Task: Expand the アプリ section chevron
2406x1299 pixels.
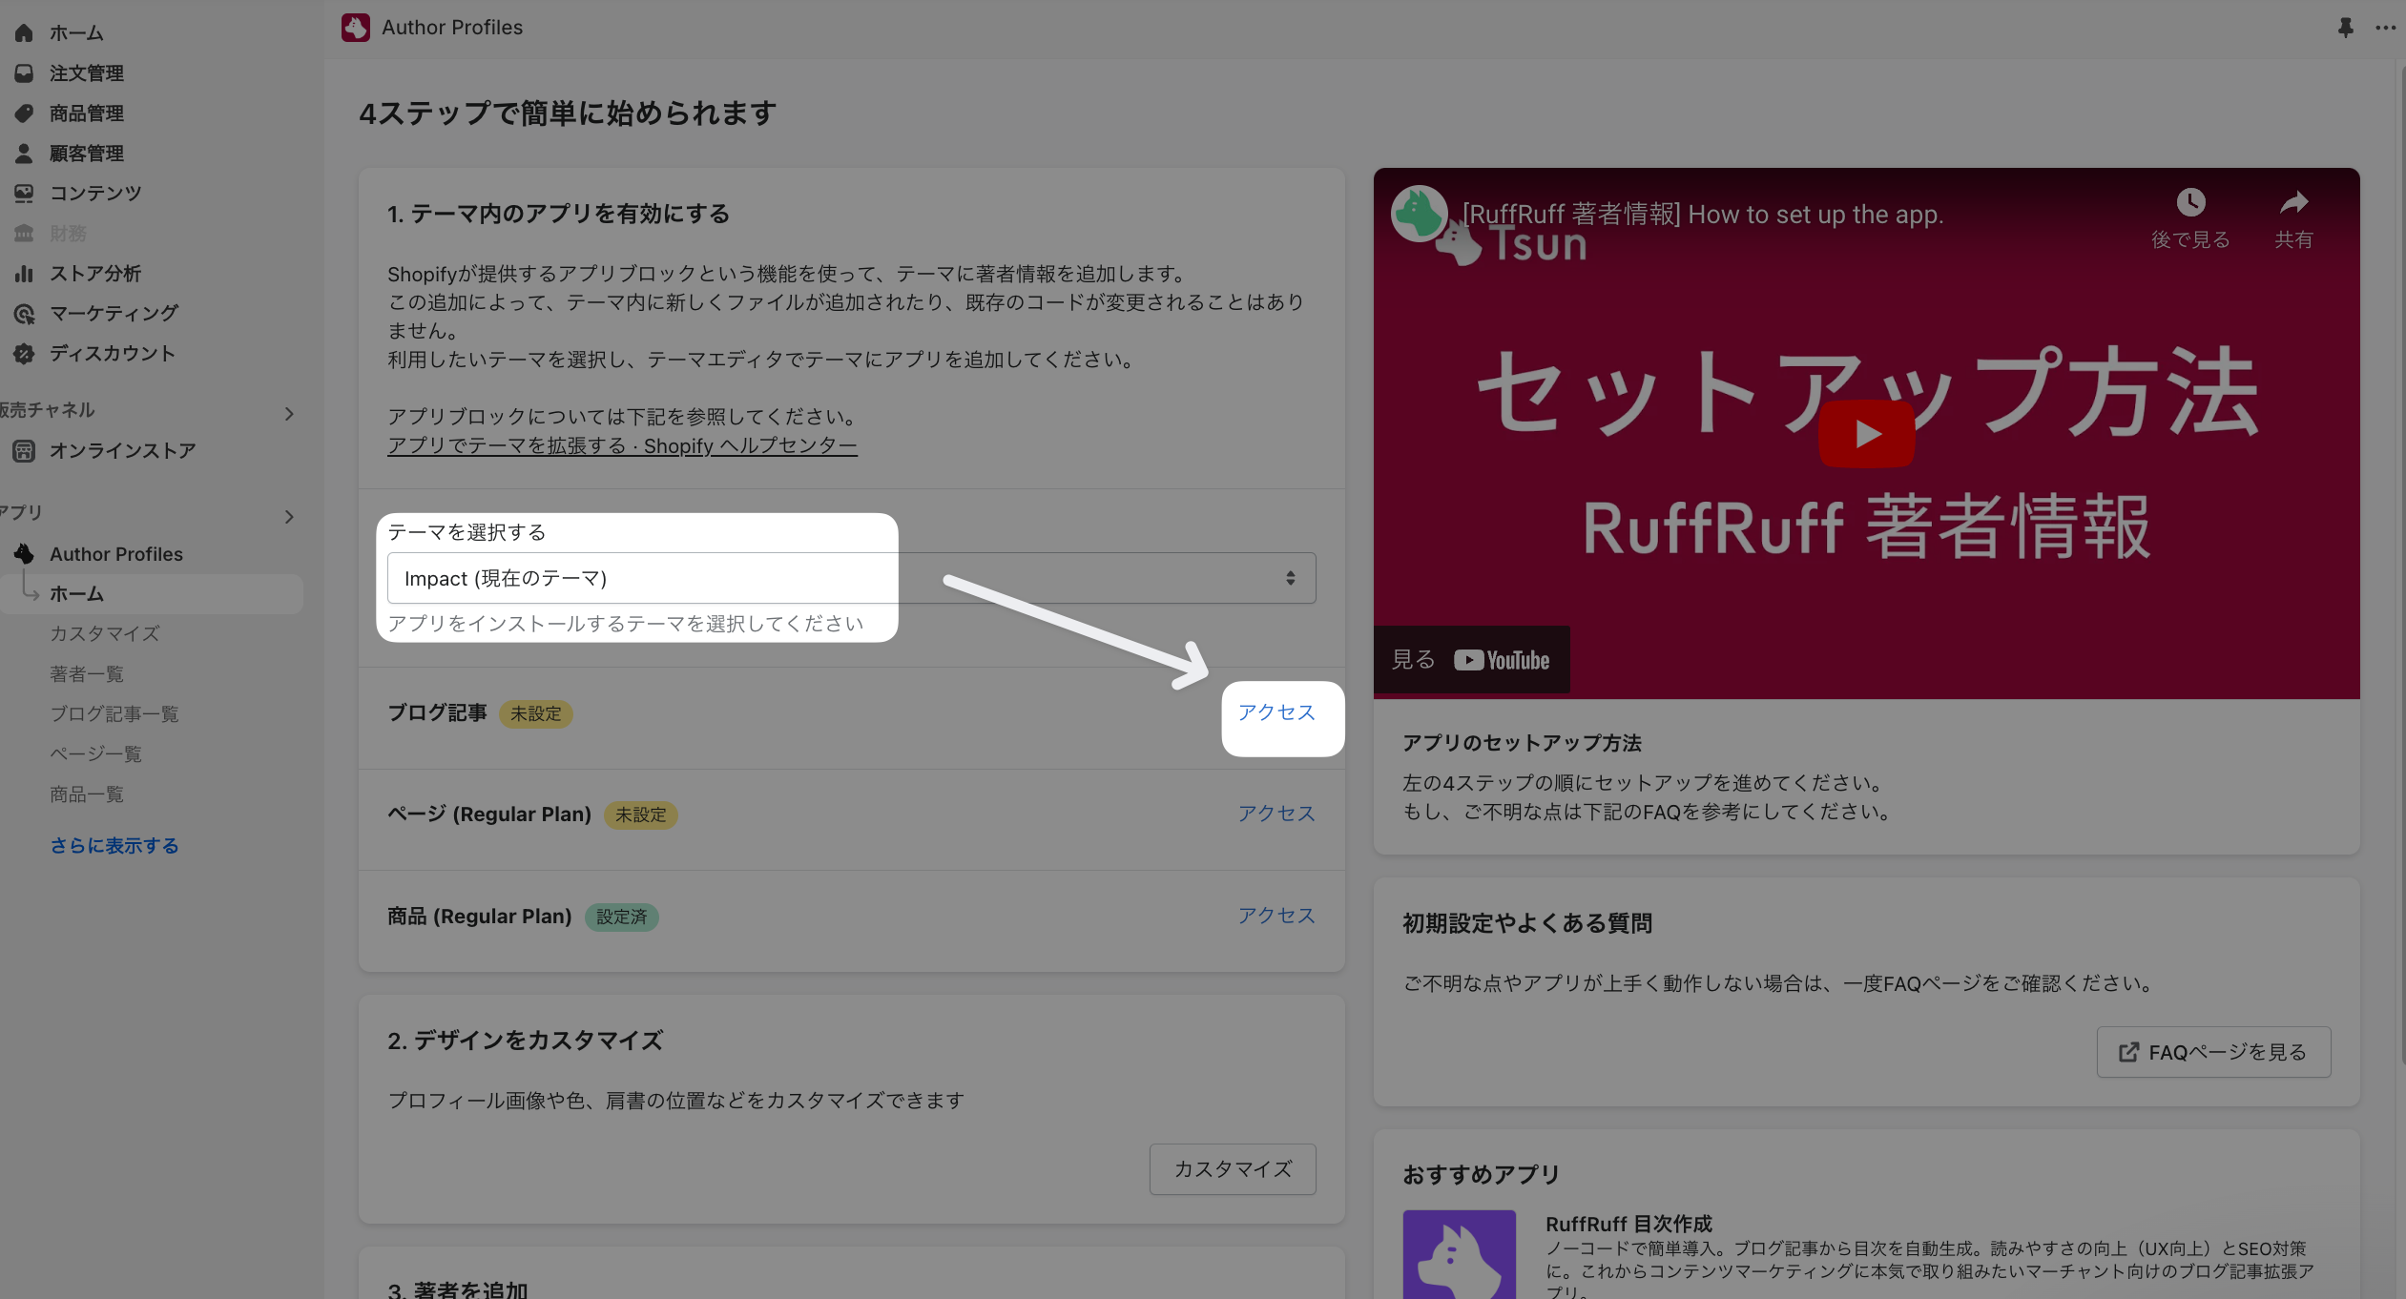Action: click(289, 517)
